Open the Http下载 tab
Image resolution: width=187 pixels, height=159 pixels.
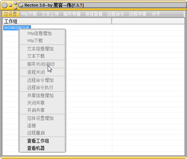point(29,14)
